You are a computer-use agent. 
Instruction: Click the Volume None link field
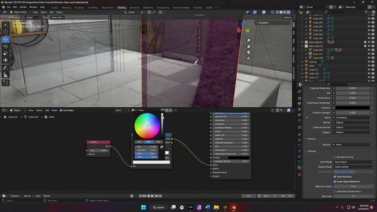click(x=351, y=145)
